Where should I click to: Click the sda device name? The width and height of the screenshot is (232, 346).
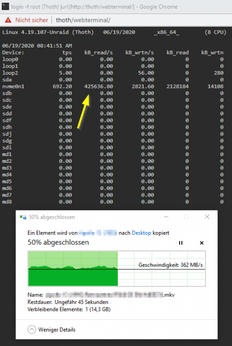tap(7, 80)
